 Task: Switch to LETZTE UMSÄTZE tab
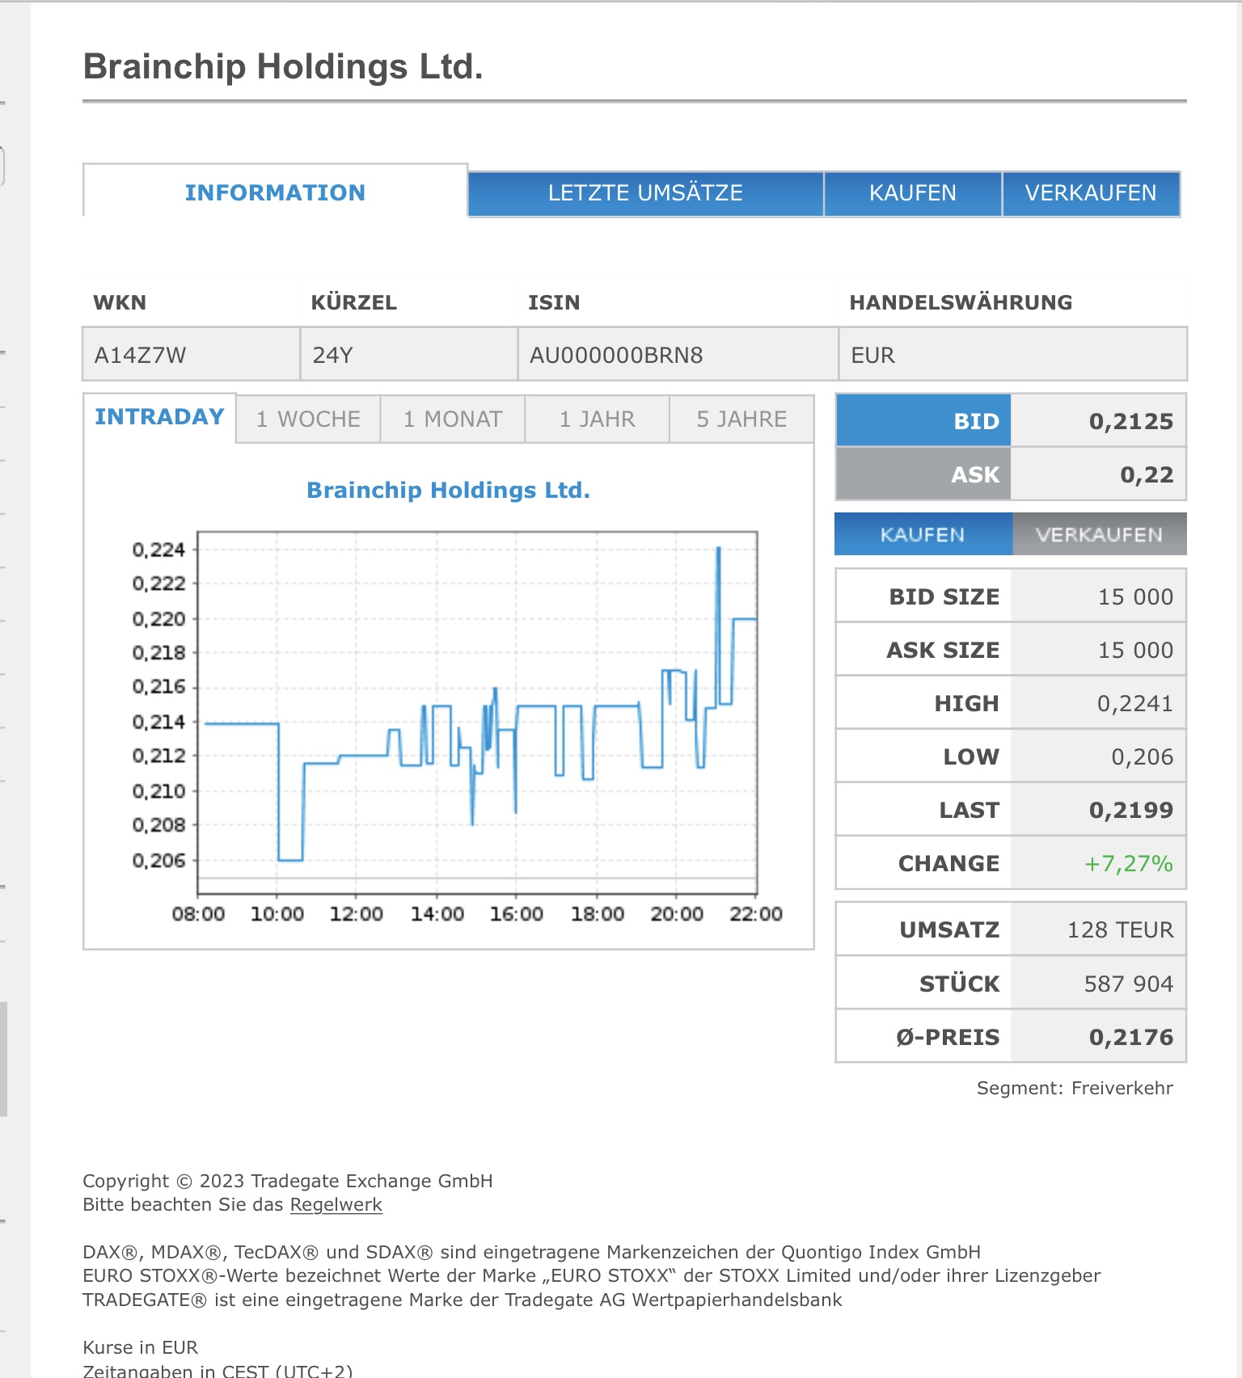[x=645, y=193]
